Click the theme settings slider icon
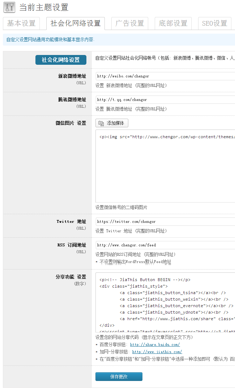The height and width of the screenshot is (390, 235). [x=9, y=7]
